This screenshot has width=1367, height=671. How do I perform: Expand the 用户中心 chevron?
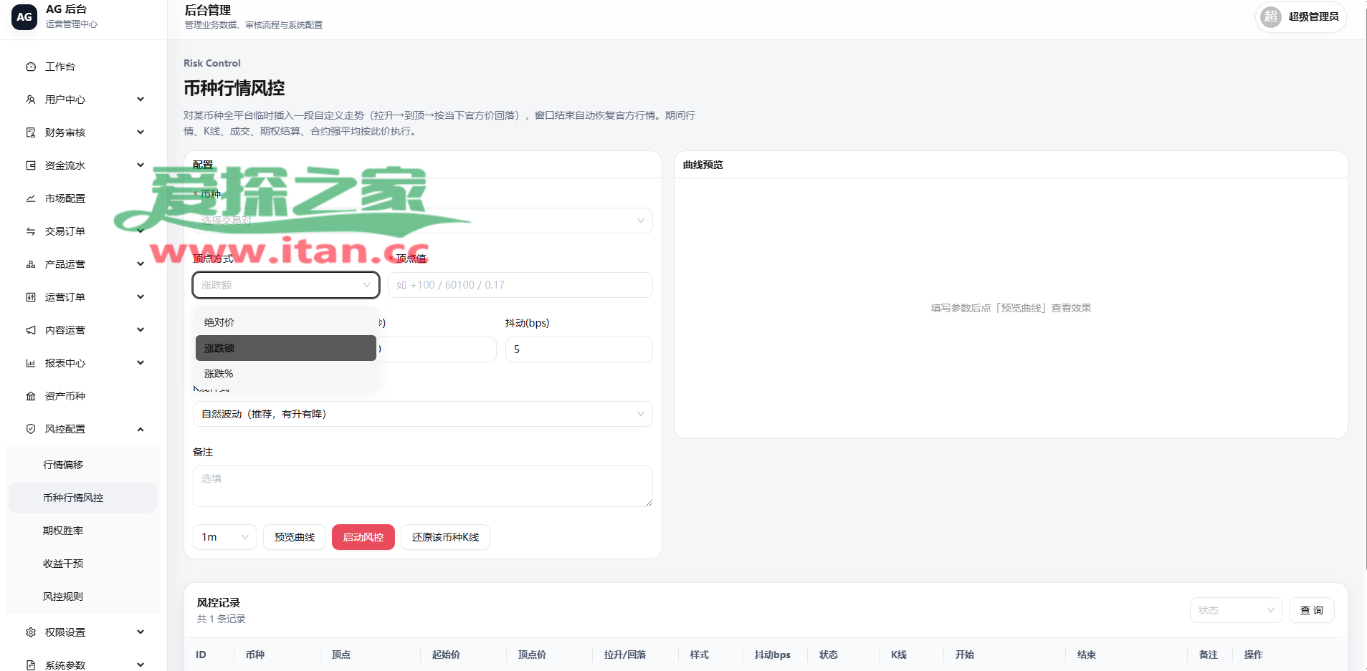tap(140, 100)
